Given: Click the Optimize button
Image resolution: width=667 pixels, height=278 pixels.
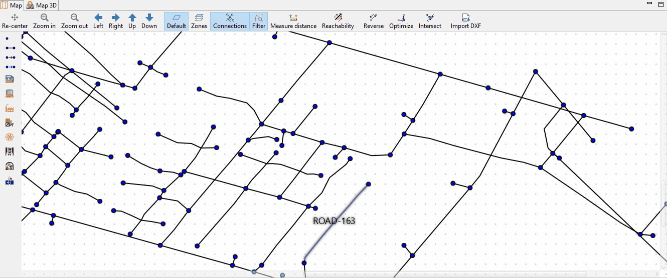Looking at the screenshot, I should (401, 21).
